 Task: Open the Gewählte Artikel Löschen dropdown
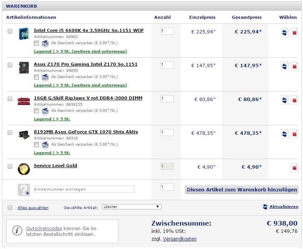132,207
